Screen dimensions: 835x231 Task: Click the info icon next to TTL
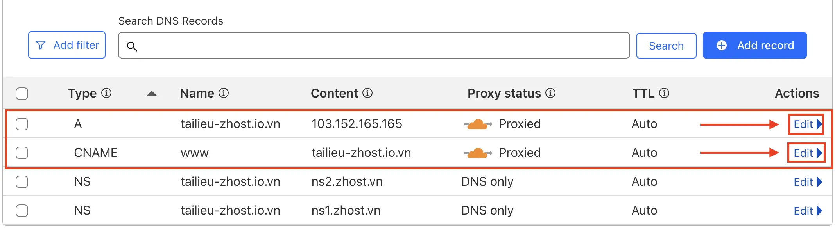click(x=664, y=93)
